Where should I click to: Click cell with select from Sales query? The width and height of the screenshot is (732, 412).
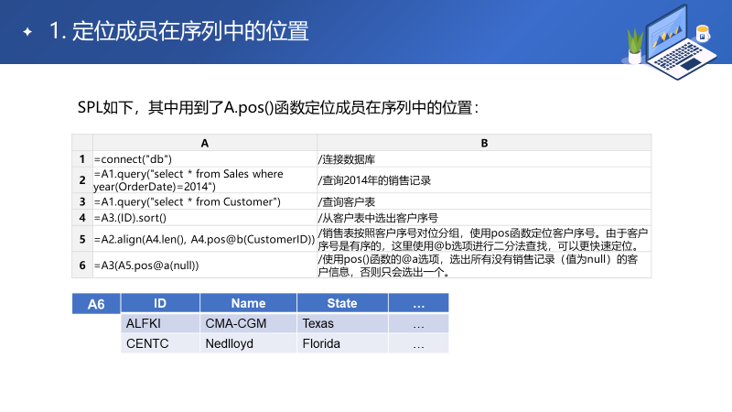tap(205, 179)
